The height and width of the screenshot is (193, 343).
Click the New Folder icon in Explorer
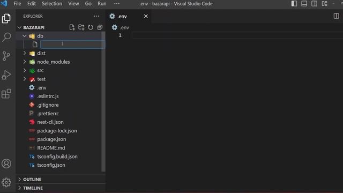[x=81, y=27]
